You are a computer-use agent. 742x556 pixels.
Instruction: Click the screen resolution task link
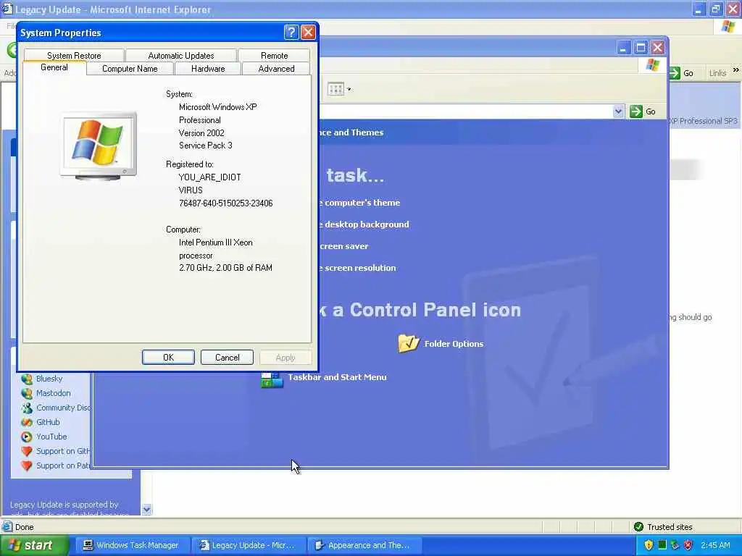(x=357, y=268)
